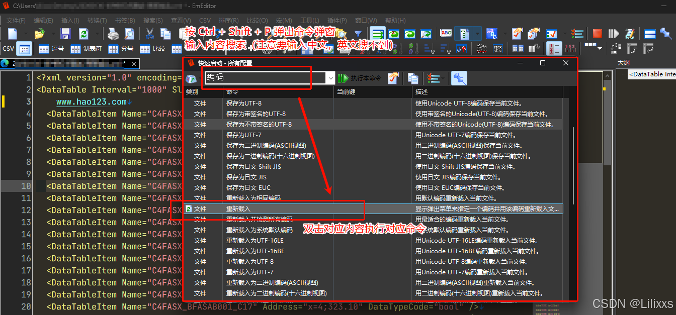Screen dimensions: 676x315
Task: Select 制表符 tab-separated mode button
Action: [86, 49]
